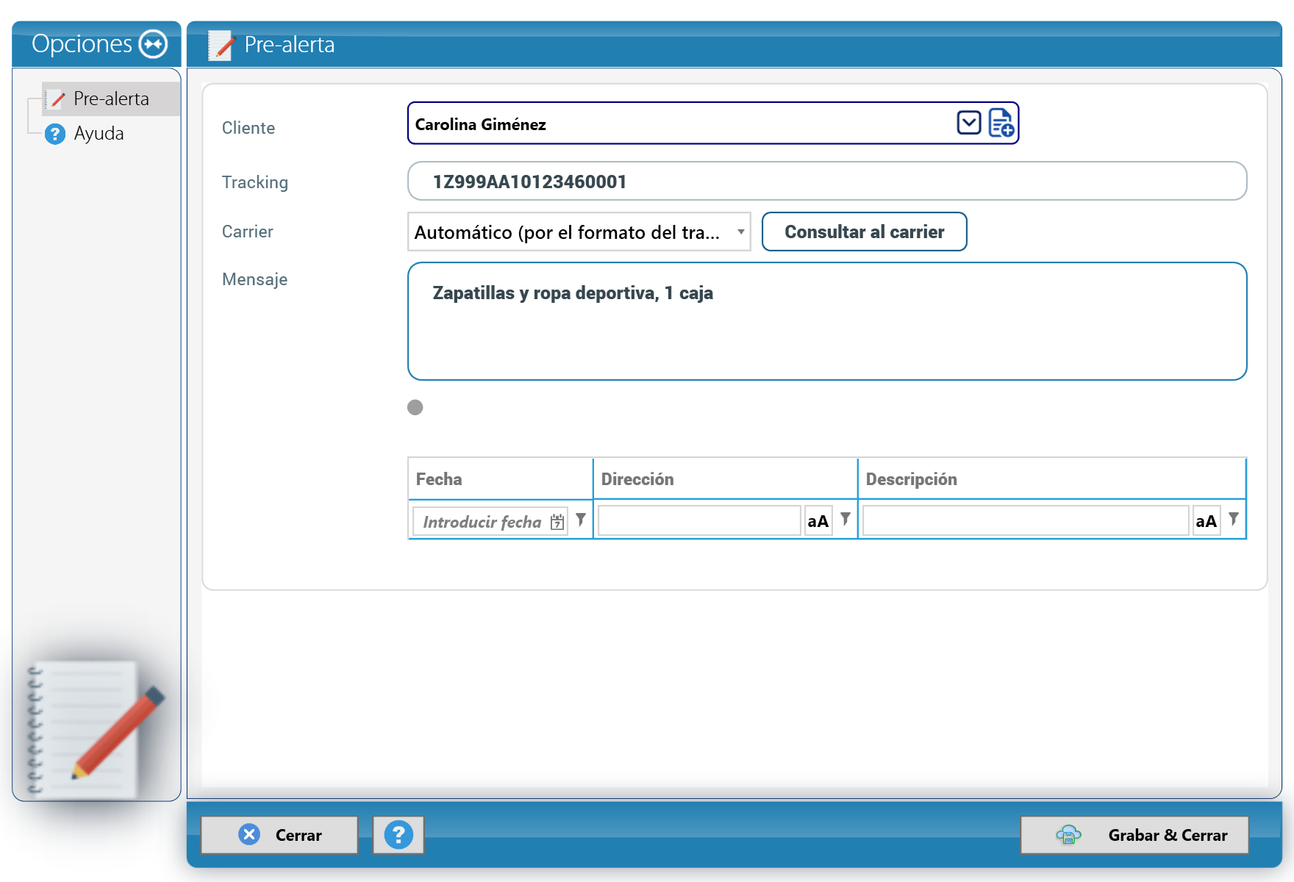1294x882 pixels.
Task: Collapse the Opciones panel arrows icon
Action: (154, 44)
